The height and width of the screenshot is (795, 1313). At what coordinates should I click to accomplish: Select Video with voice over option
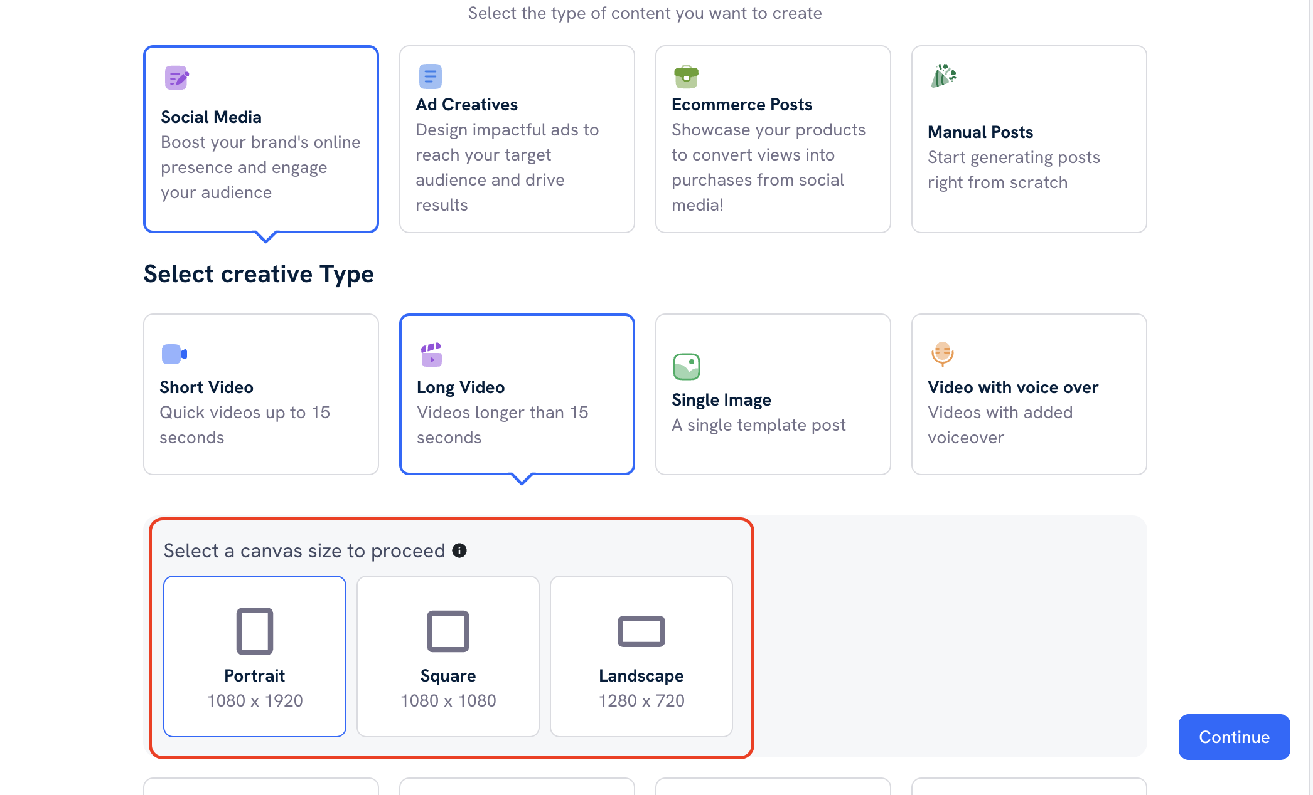point(1029,394)
